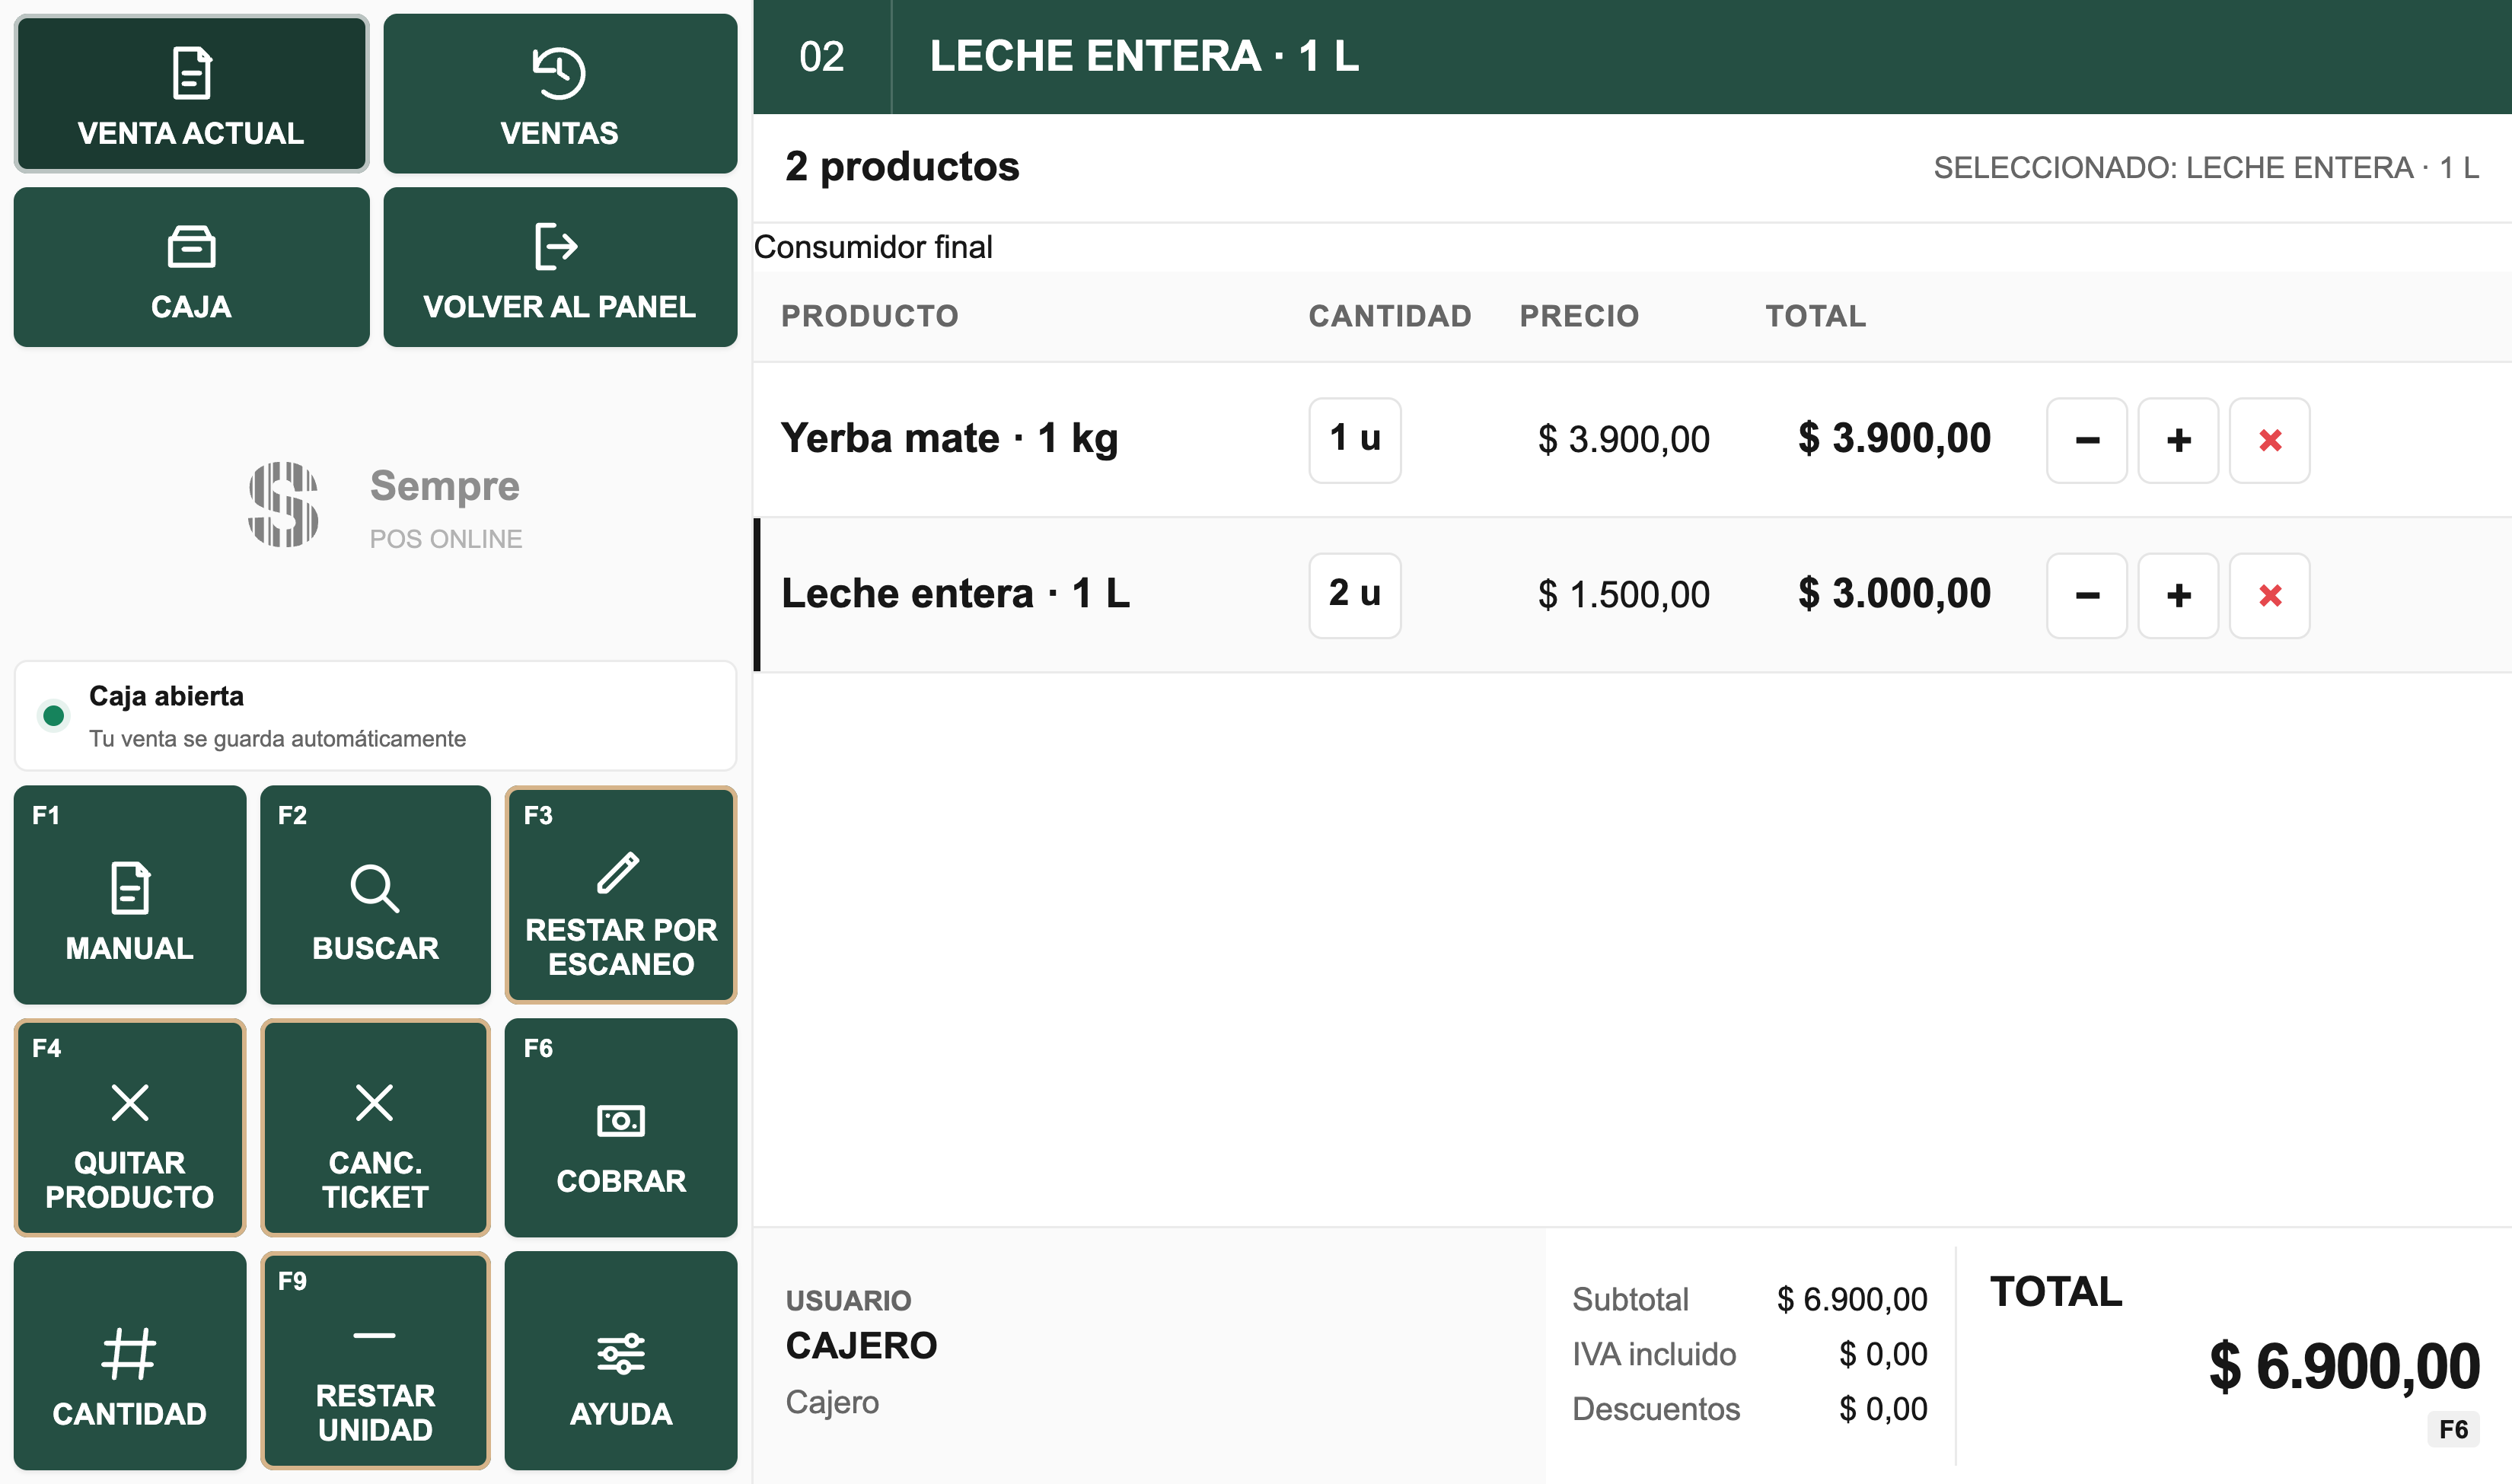Click the Subtotal $ 6.900,00 value
This screenshot has height=1484, width=2512.
1852,1299
